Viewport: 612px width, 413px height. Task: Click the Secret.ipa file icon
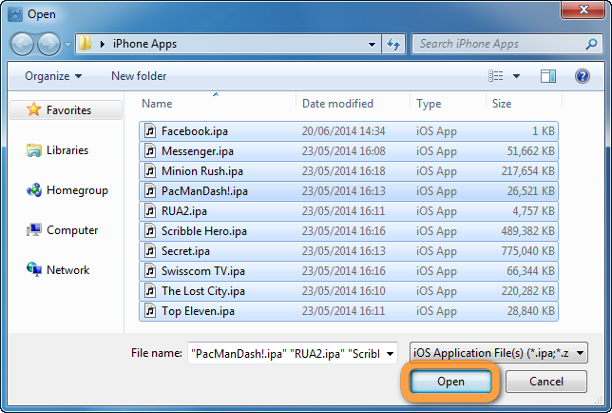tap(150, 251)
